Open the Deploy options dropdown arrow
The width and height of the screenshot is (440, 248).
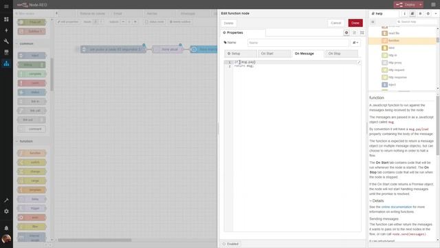pos(420,5)
